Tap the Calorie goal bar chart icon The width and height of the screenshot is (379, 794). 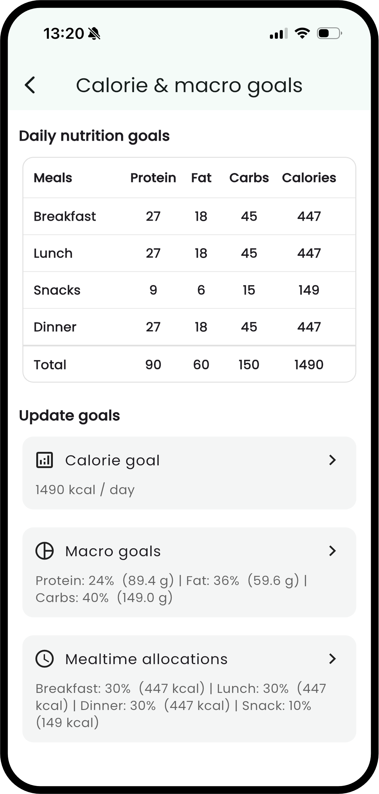(45, 460)
